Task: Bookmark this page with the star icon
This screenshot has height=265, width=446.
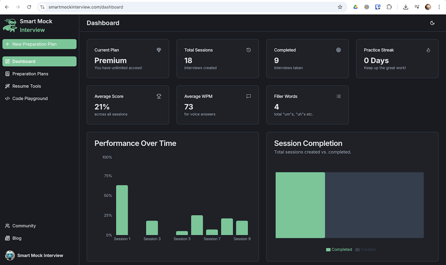Action: coord(340,7)
